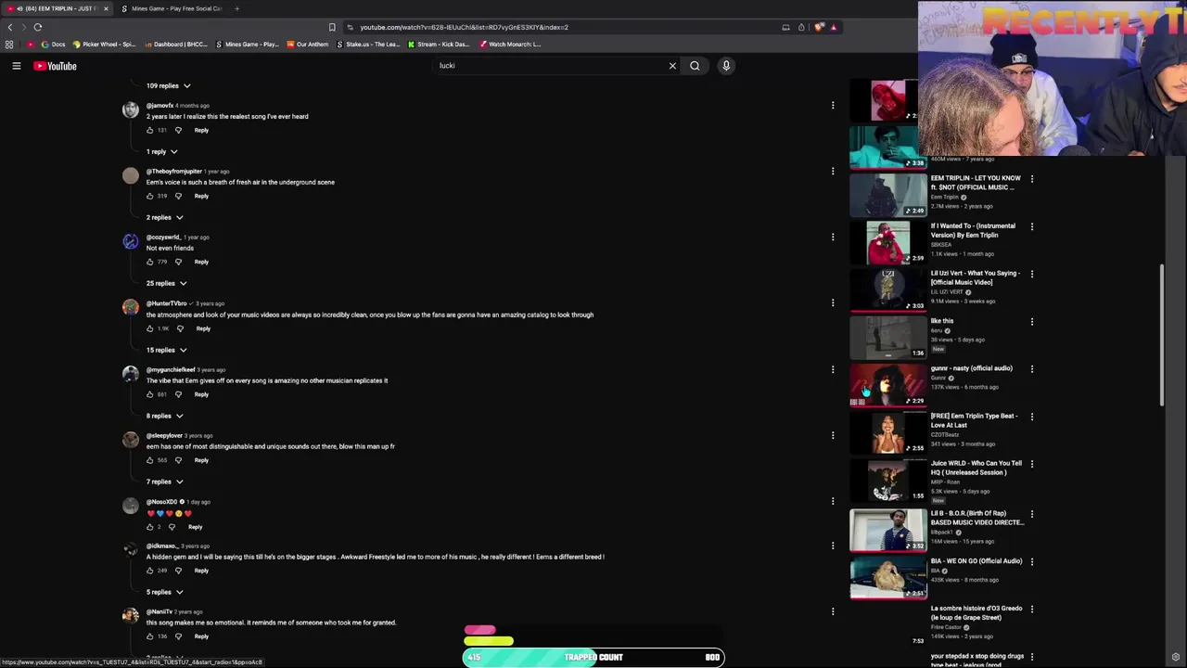Open menu for 'LET YOU KNOW ft. $NOT' video

point(1032,179)
